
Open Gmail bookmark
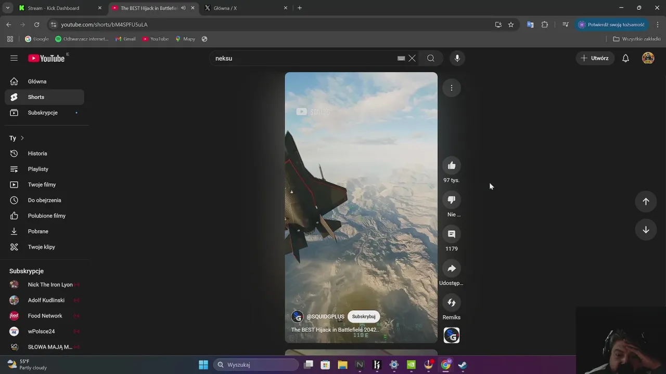pos(125,39)
